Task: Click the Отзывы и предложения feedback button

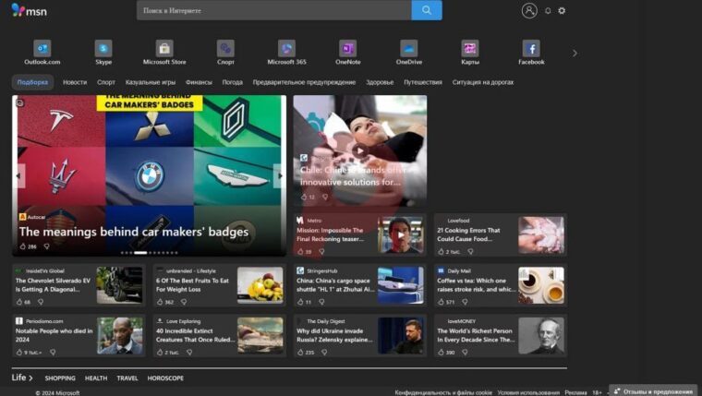Action: click(653, 391)
